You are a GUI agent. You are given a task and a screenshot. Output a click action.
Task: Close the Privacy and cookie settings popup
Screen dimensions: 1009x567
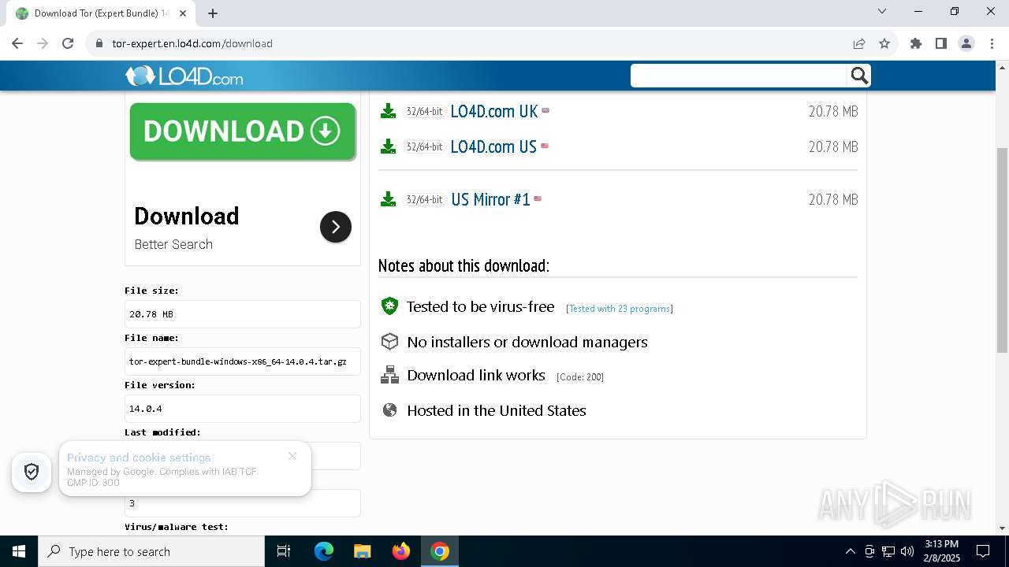[x=292, y=456]
